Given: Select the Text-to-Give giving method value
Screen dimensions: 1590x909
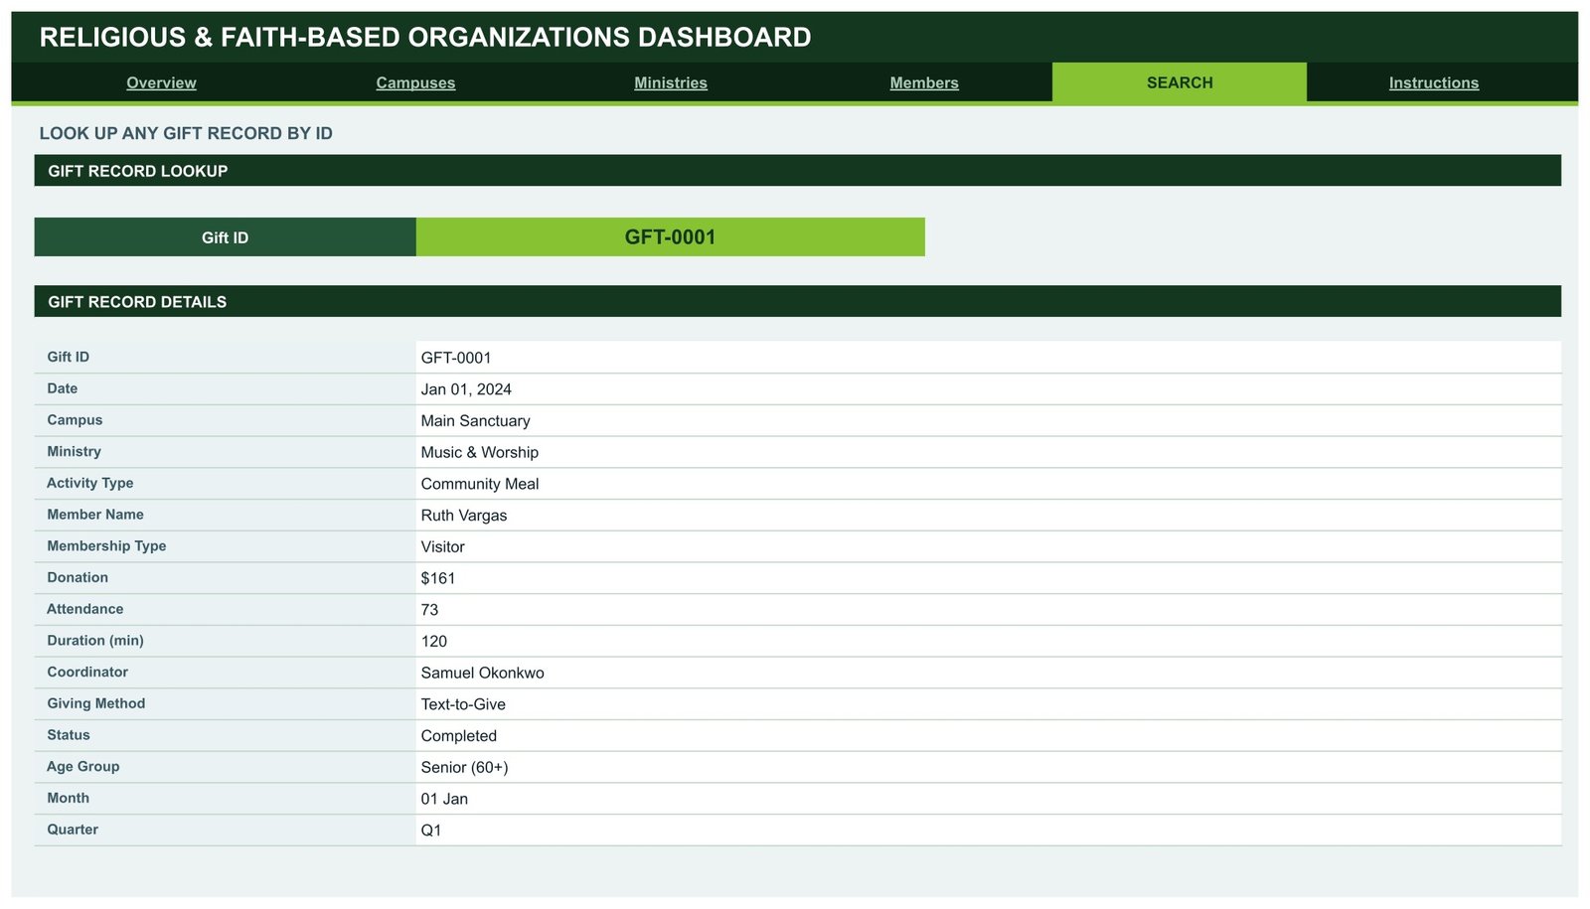Looking at the screenshot, I should click(463, 704).
